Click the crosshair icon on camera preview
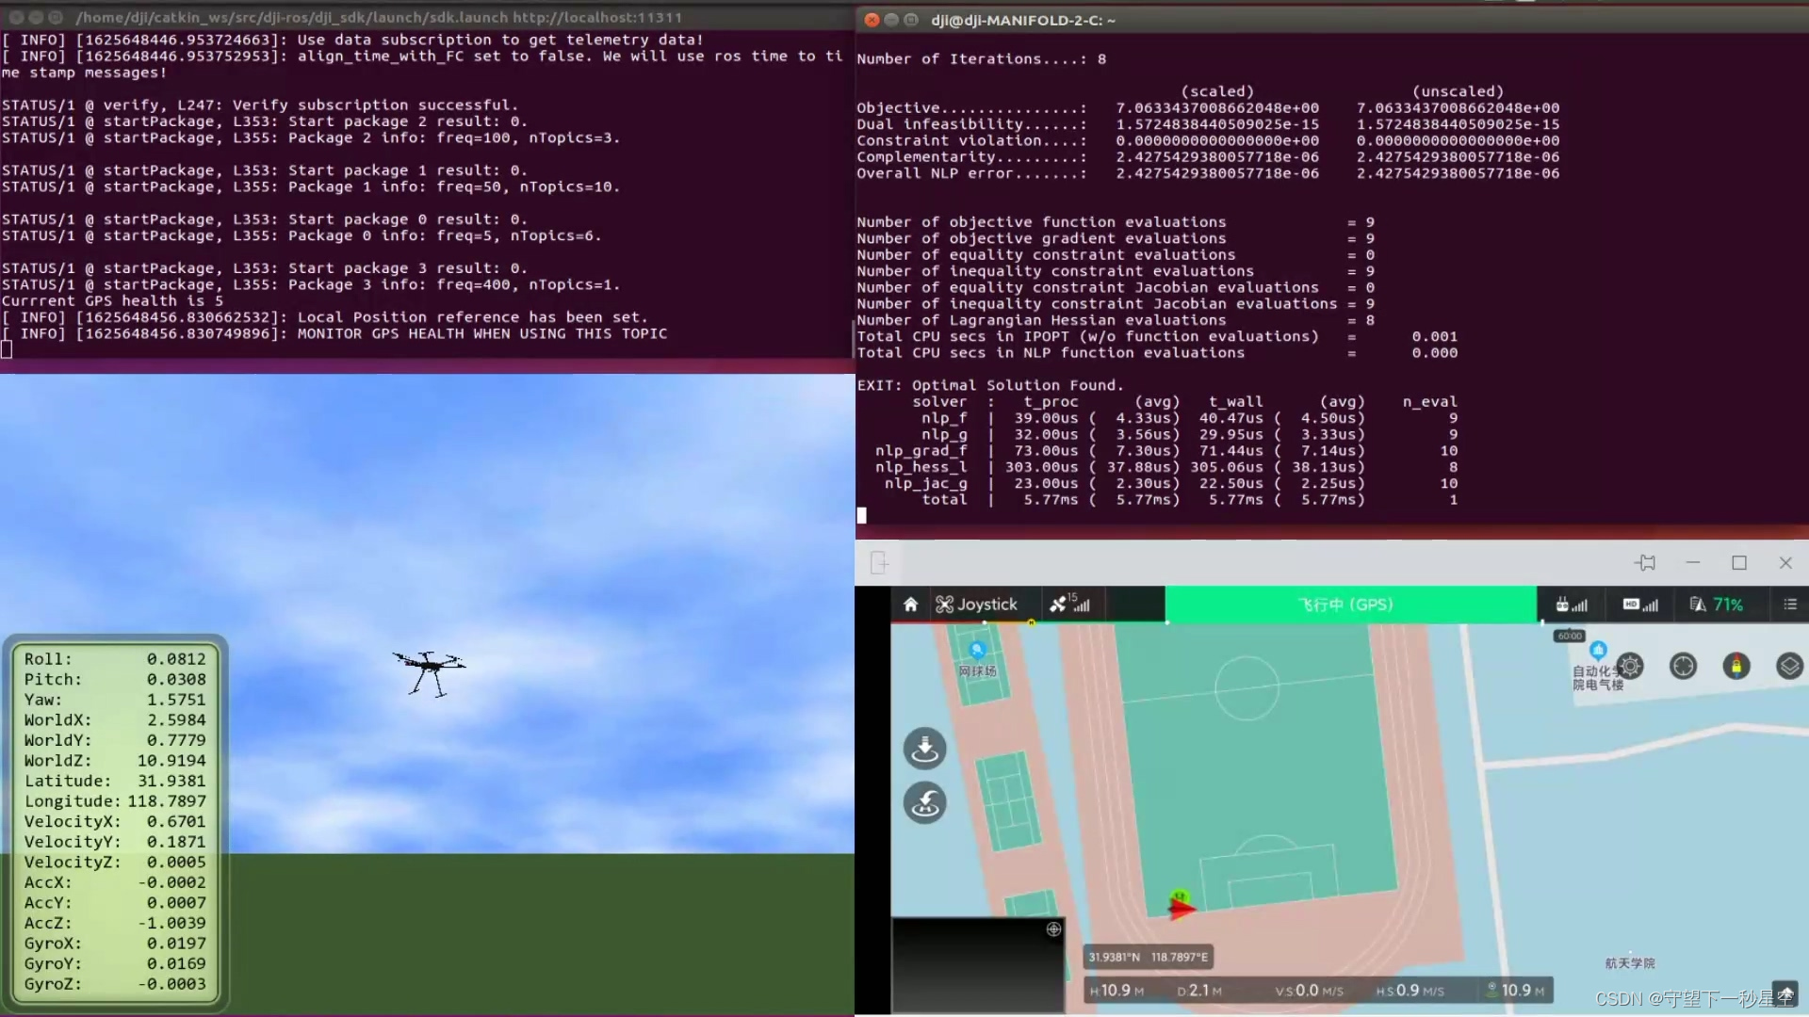This screenshot has height=1017, width=1809. pos(1053,929)
